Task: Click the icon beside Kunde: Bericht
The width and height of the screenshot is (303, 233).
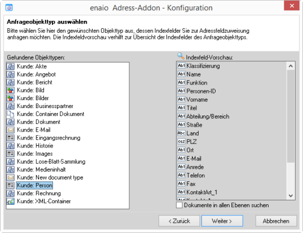Action: (x=11, y=82)
